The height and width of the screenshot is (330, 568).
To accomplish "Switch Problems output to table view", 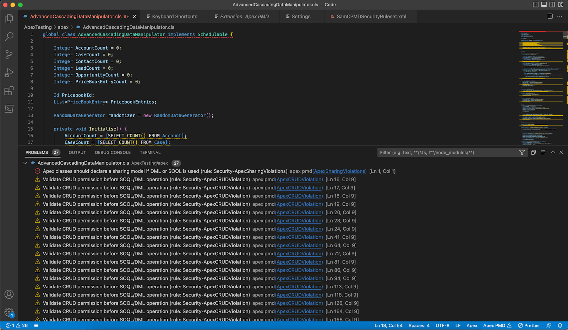I will 533,152.
